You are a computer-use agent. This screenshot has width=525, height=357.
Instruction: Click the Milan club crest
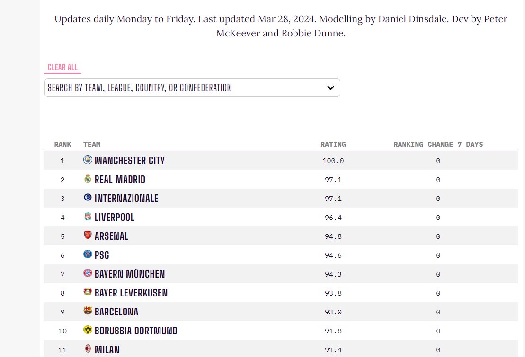(x=88, y=348)
